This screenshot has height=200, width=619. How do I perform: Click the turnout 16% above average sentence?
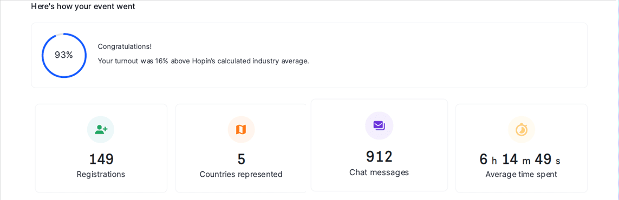[203, 62]
